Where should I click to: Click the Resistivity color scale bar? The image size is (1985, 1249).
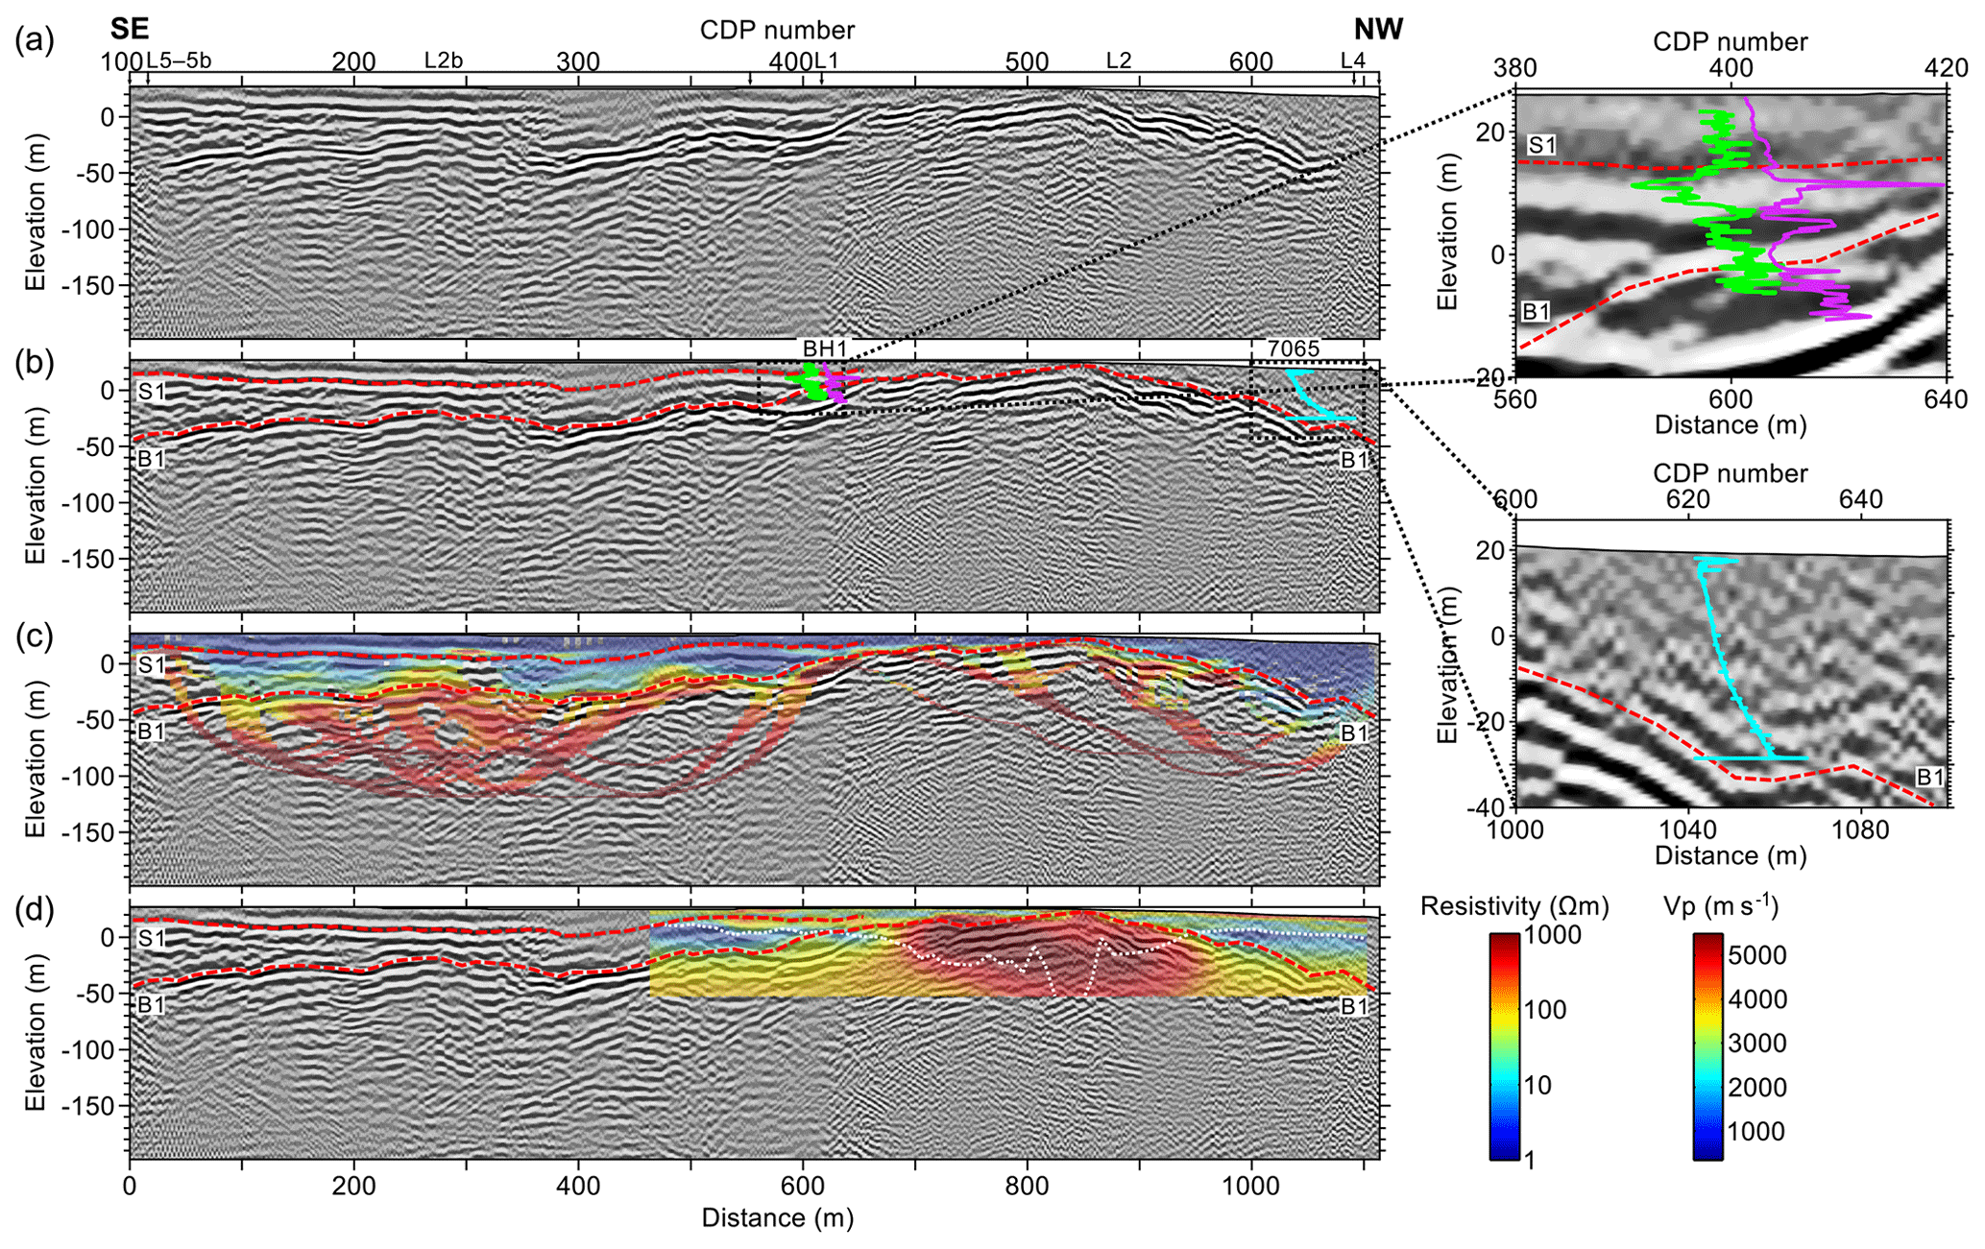(x=1504, y=1047)
